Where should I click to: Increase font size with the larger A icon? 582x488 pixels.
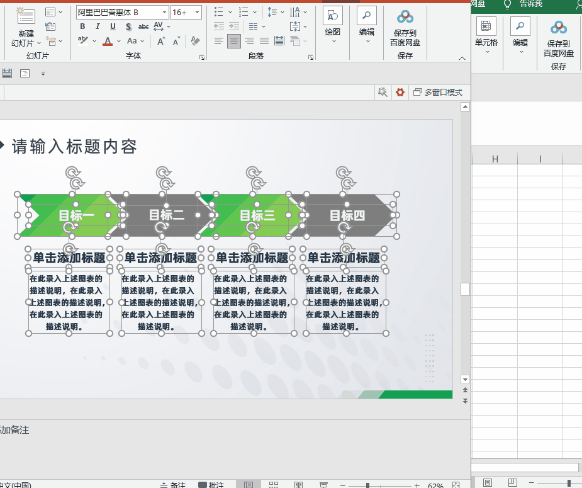(x=161, y=41)
